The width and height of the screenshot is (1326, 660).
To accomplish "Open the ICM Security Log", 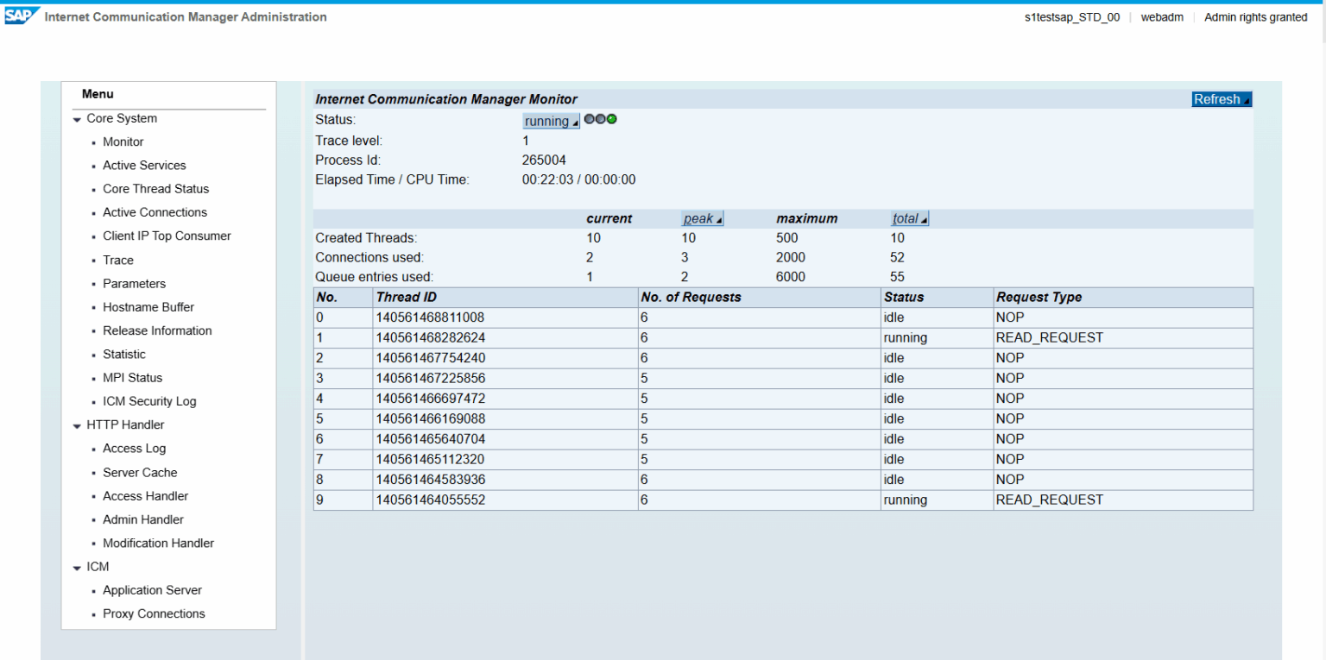I will [x=148, y=400].
